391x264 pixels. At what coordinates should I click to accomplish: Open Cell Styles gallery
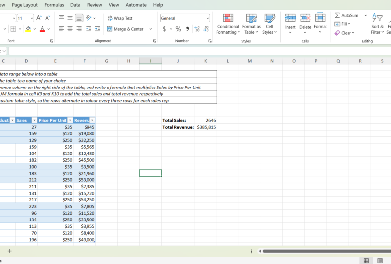(270, 24)
